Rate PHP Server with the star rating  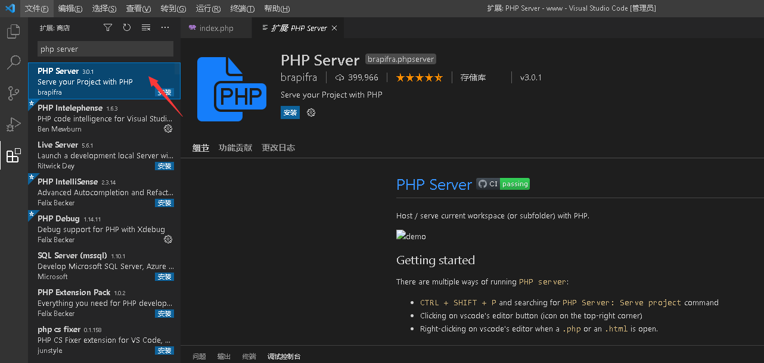coord(419,77)
